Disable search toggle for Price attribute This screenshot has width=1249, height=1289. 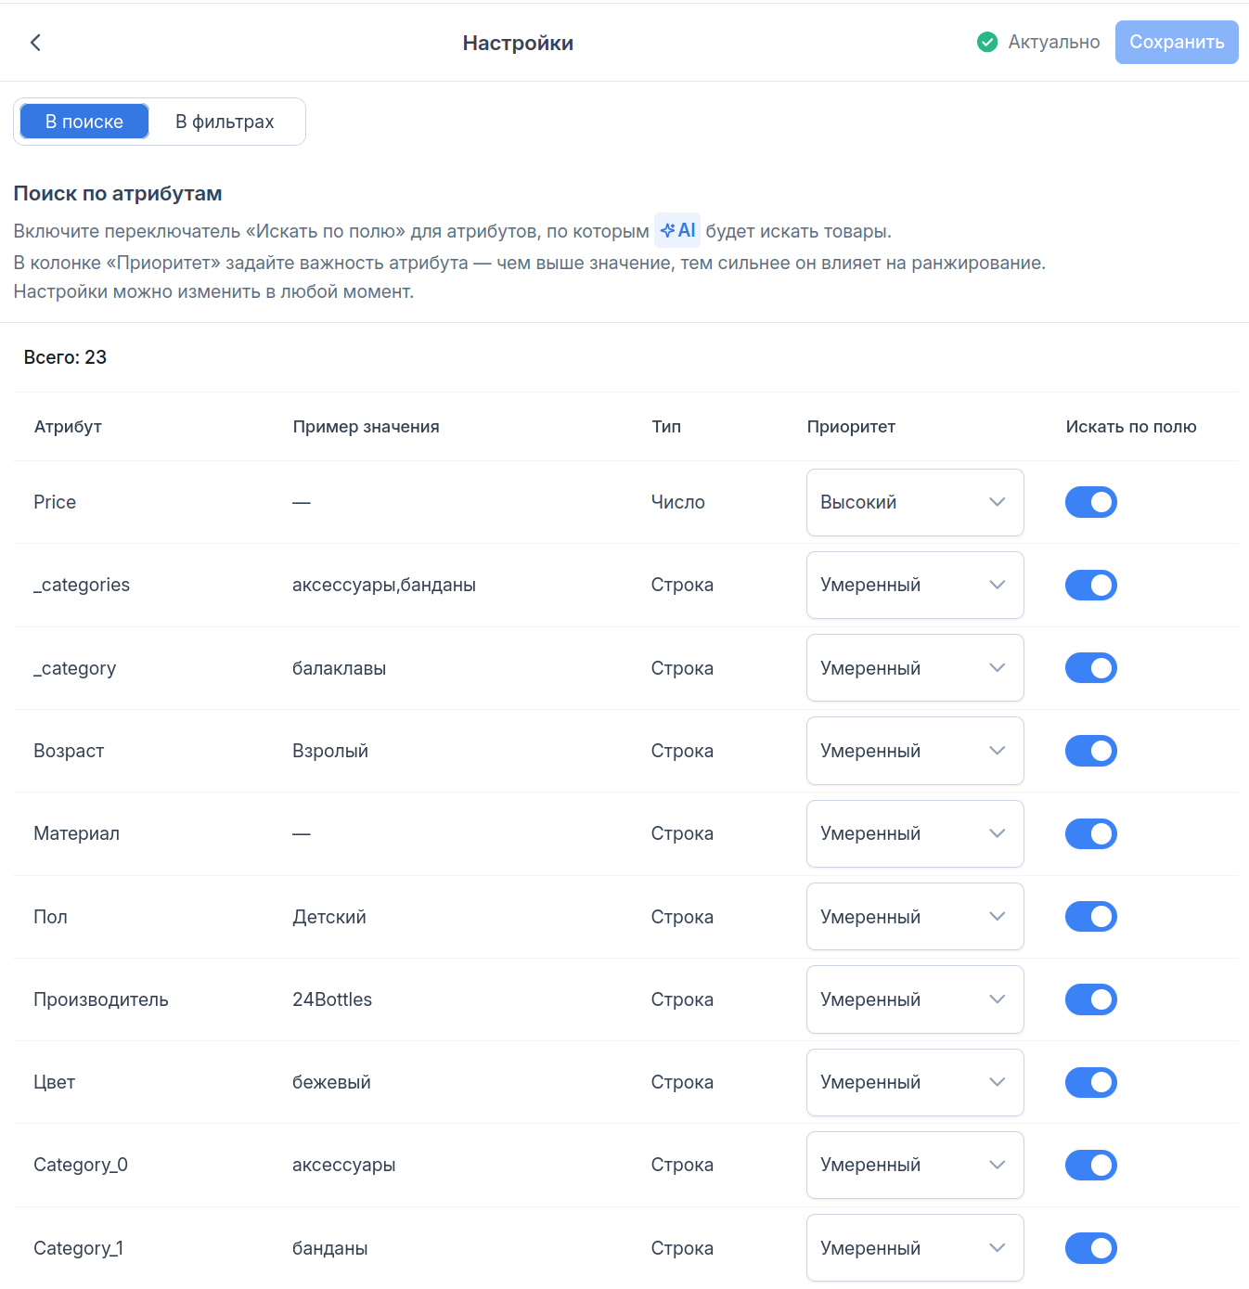pos(1091,502)
